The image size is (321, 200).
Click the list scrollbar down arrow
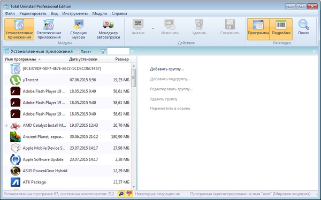pyautogui.click(x=134, y=187)
